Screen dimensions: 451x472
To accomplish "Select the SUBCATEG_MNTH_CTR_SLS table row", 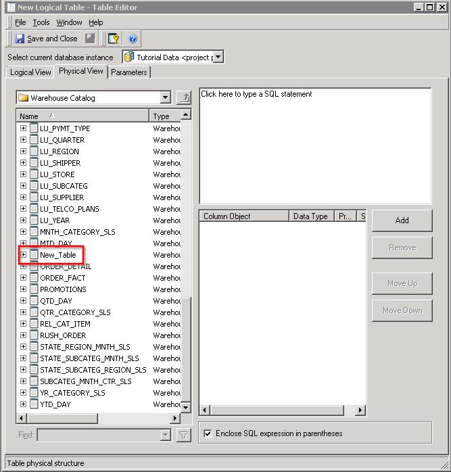I will coord(99,381).
